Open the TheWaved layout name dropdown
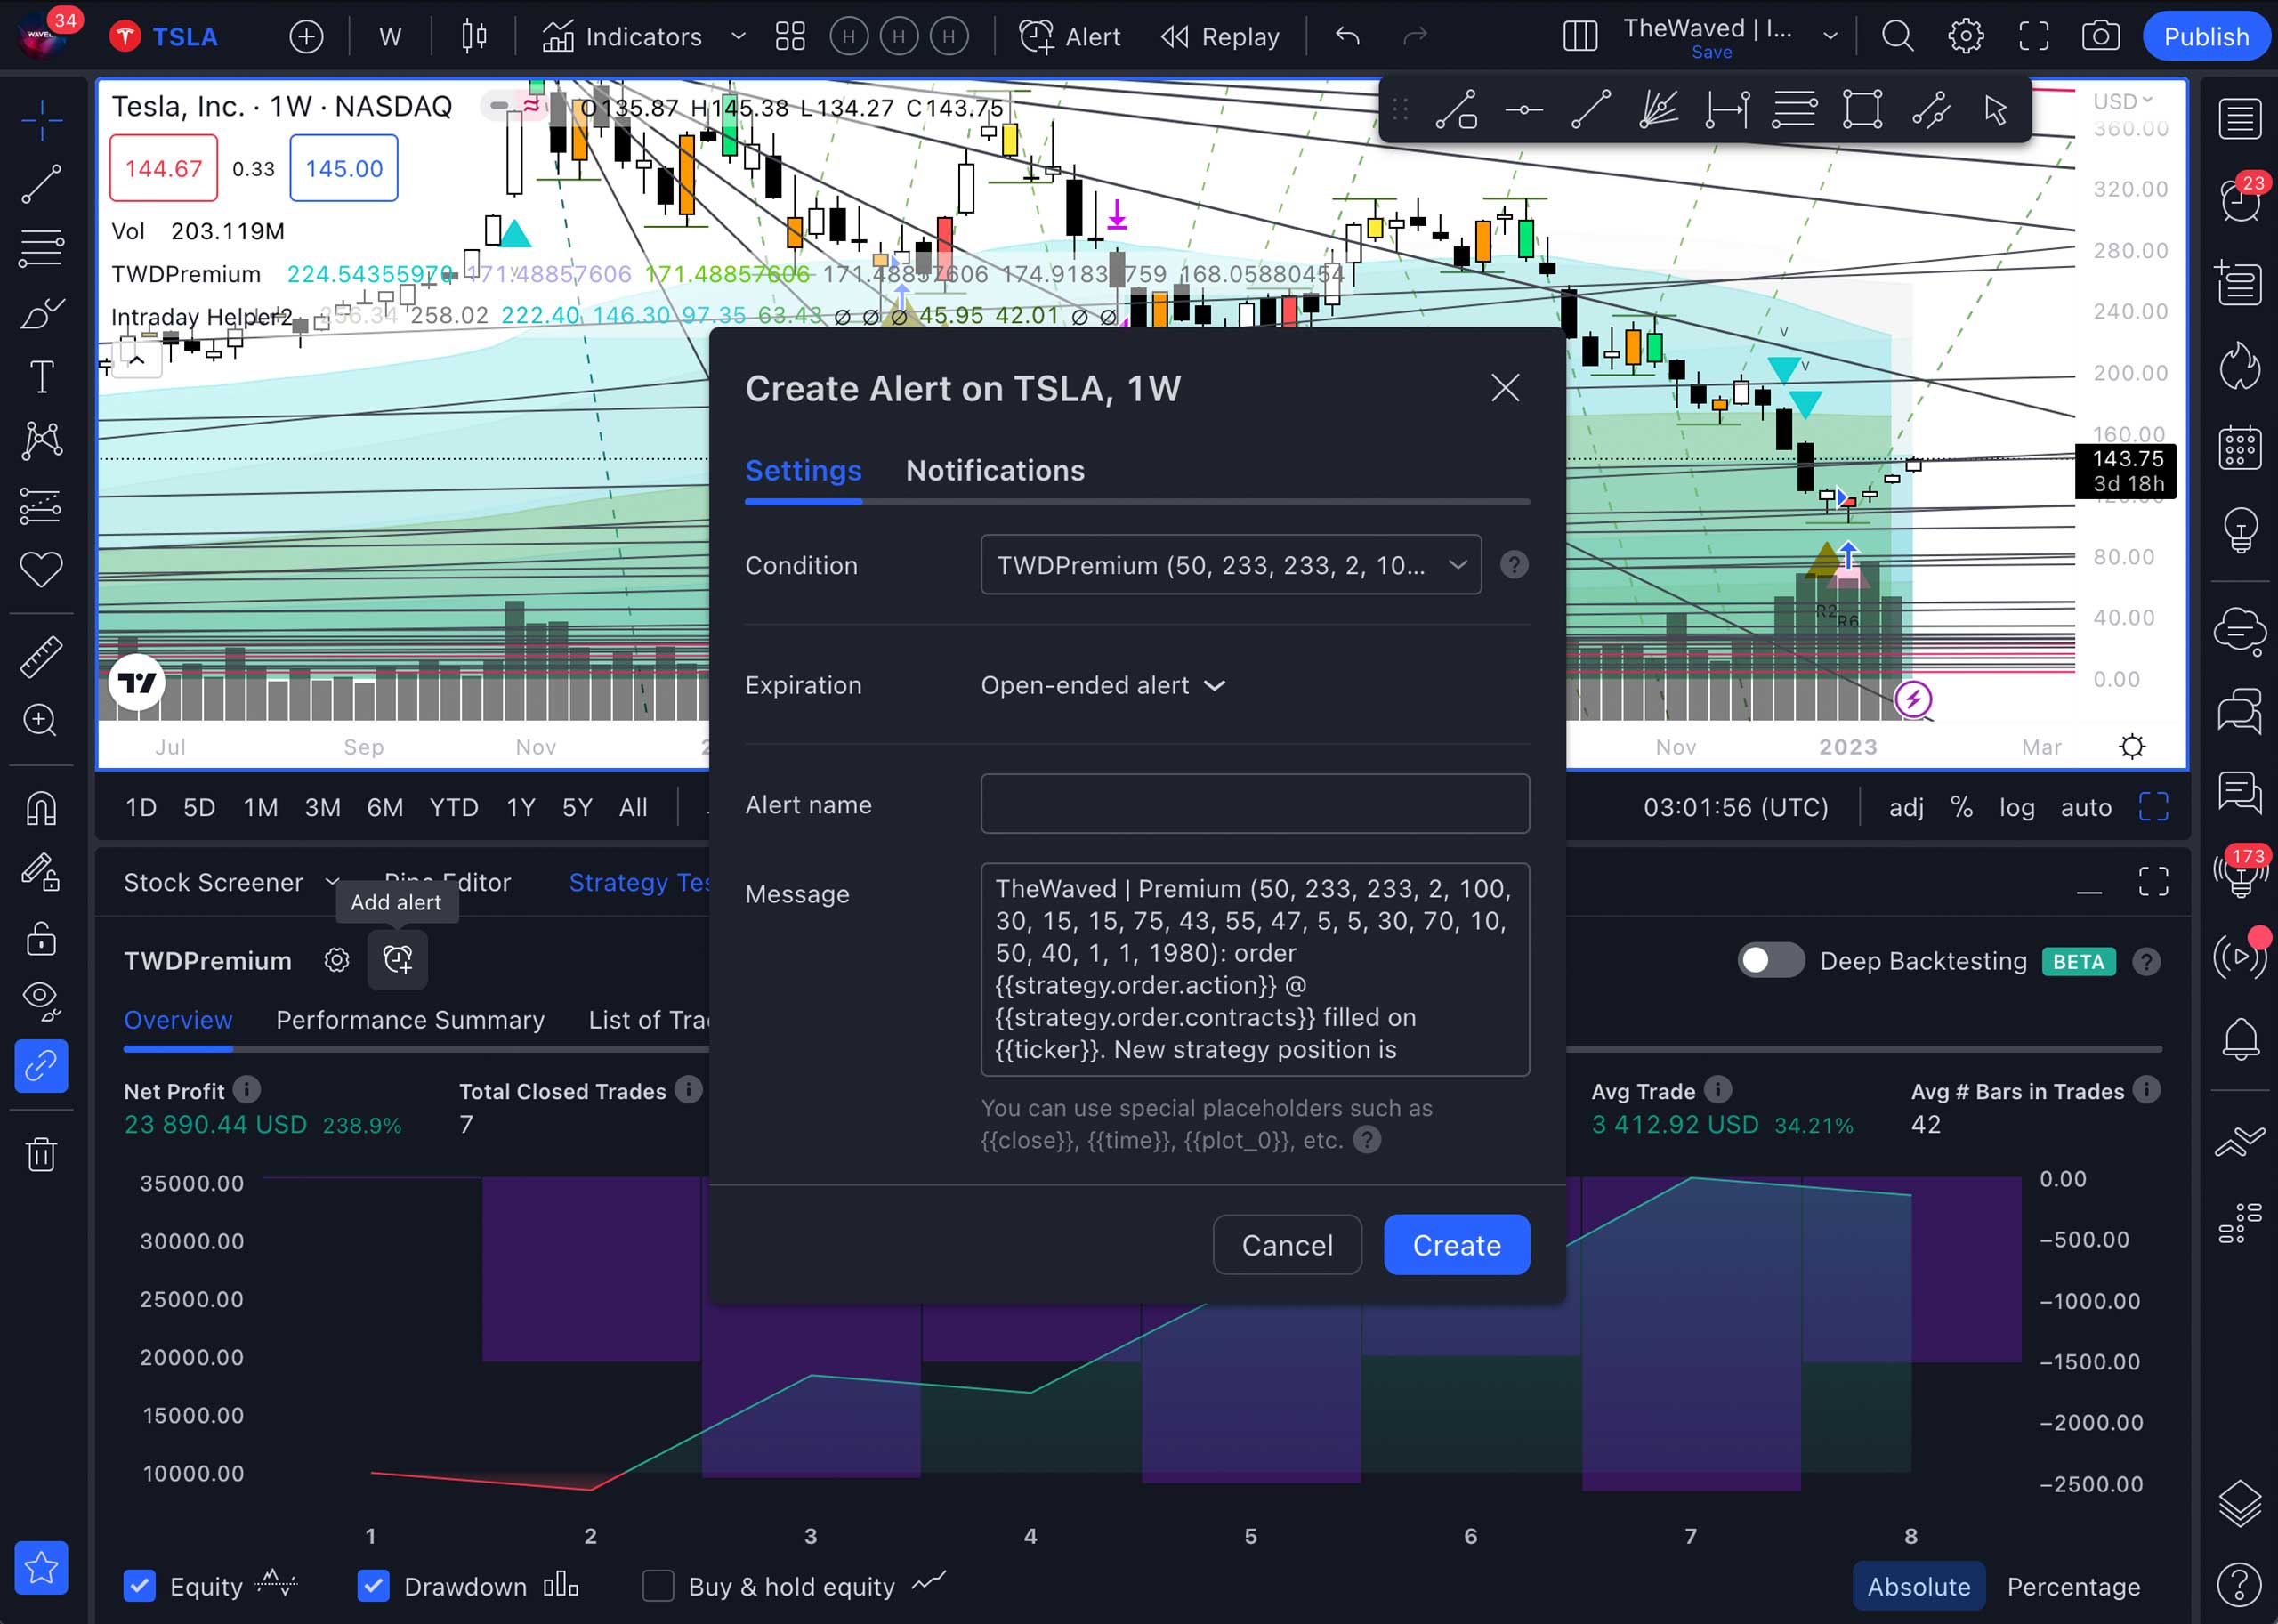The image size is (2278, 1624). [x=1830, y=37]
